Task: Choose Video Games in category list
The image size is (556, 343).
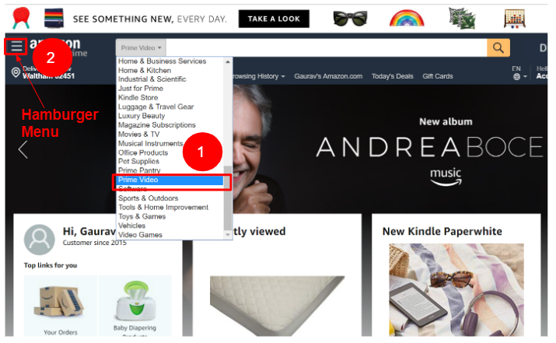Action: point(140,235)
